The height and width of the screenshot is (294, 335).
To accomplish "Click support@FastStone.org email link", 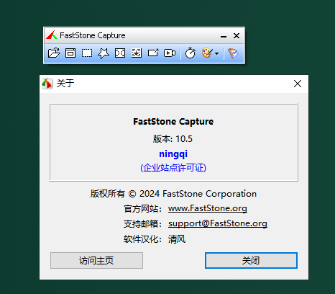I will (x=218, y=223).
